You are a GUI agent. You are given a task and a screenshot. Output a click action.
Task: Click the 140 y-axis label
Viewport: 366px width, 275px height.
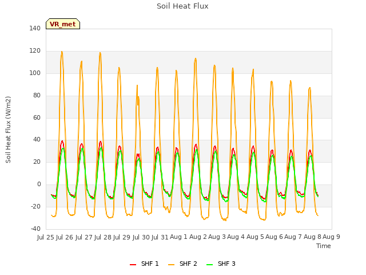(x=35, y=28)
